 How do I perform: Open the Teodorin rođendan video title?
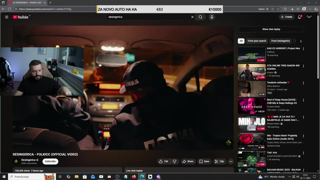click(x=278, y=82)
